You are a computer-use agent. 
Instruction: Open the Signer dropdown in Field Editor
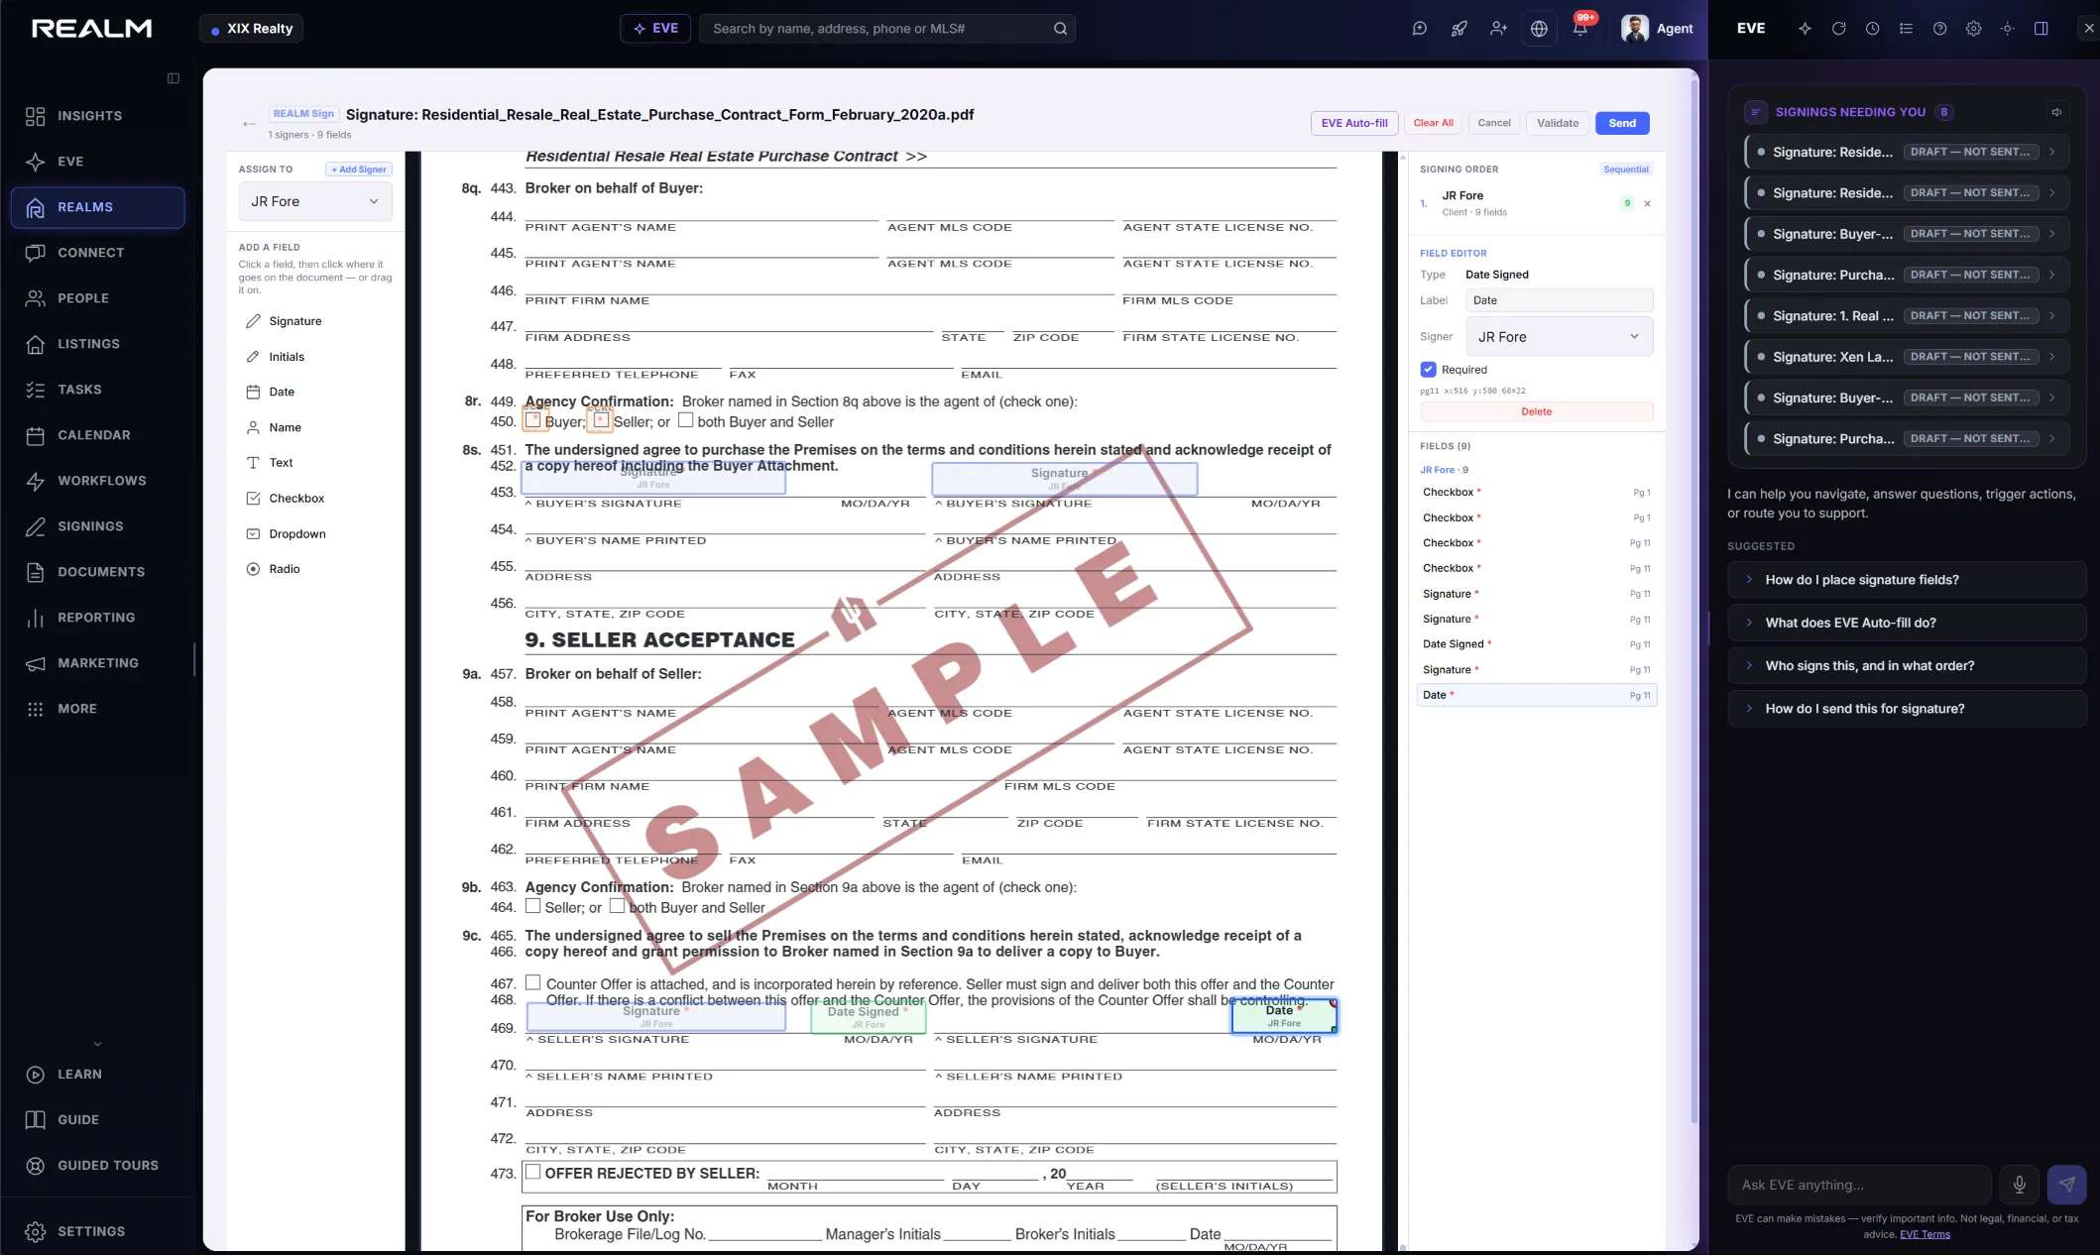point(1559,337)
